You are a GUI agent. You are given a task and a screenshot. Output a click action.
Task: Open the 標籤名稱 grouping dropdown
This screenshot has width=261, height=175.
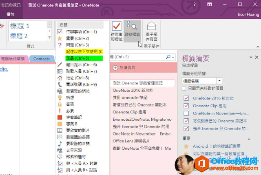pyautogui.click(x=219, y=81)
